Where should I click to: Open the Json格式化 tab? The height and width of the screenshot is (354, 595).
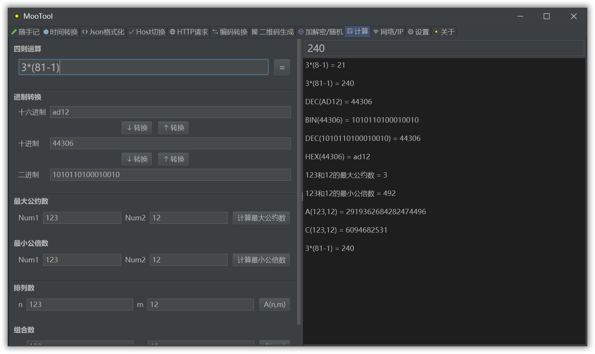point(103,32)
